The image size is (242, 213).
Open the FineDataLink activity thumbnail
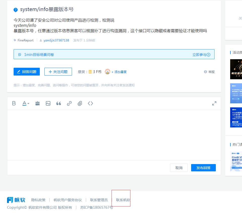pyautogui.click(x=236, y=93)
